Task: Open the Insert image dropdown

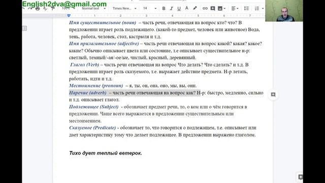Action: 221,9
